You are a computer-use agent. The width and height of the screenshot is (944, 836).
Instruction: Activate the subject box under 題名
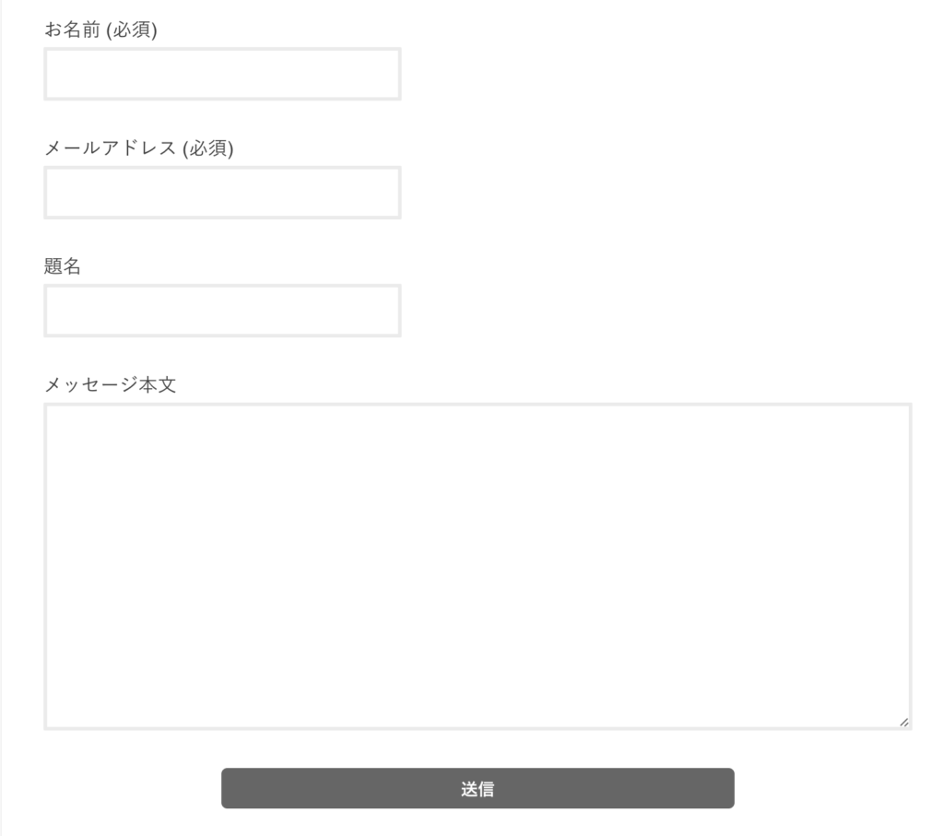coord(222,311)
